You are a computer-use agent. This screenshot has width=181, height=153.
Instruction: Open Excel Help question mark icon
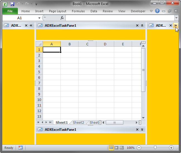pyautogui.click(x=157, y=11)
